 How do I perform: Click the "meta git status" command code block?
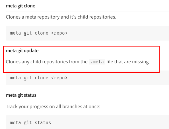[x=87, y=122]
